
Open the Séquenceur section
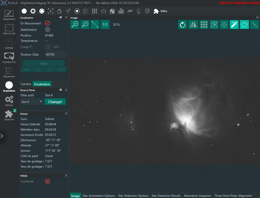pyautogui.click(x=9, y=72)
